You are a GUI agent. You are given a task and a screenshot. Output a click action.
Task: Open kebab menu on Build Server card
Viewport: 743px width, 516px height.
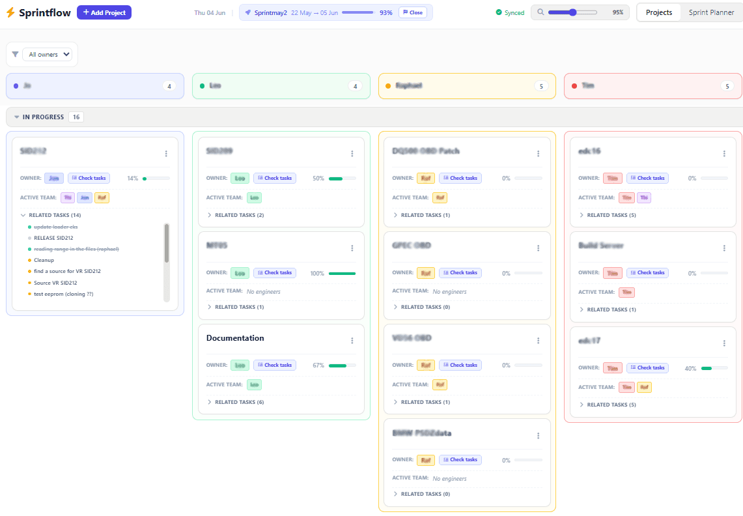[x=724, y=248]
